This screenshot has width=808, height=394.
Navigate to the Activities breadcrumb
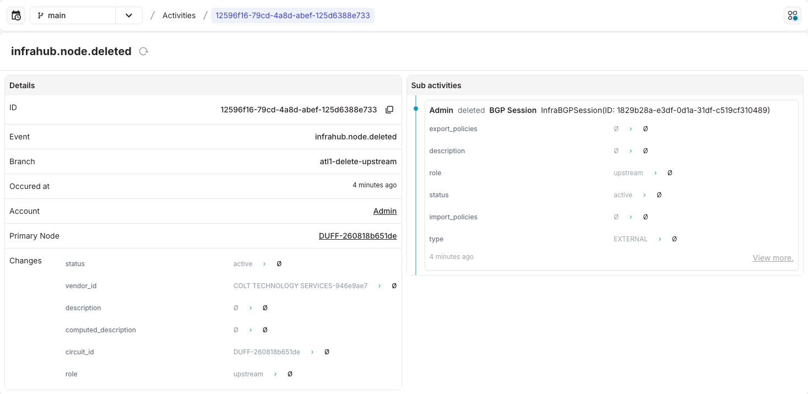tap(178, 15)
